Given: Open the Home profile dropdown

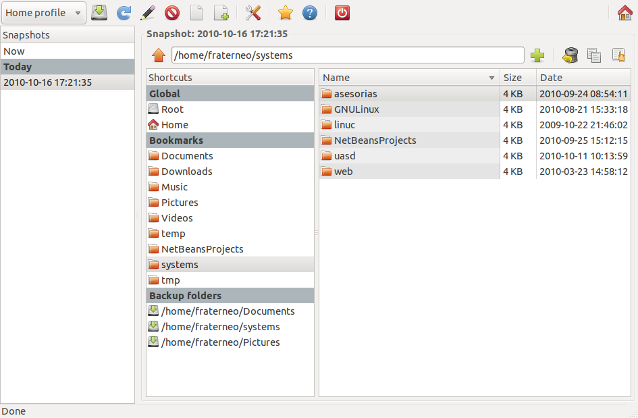Looking at the screenshot, I should click(x=43, y=12).
